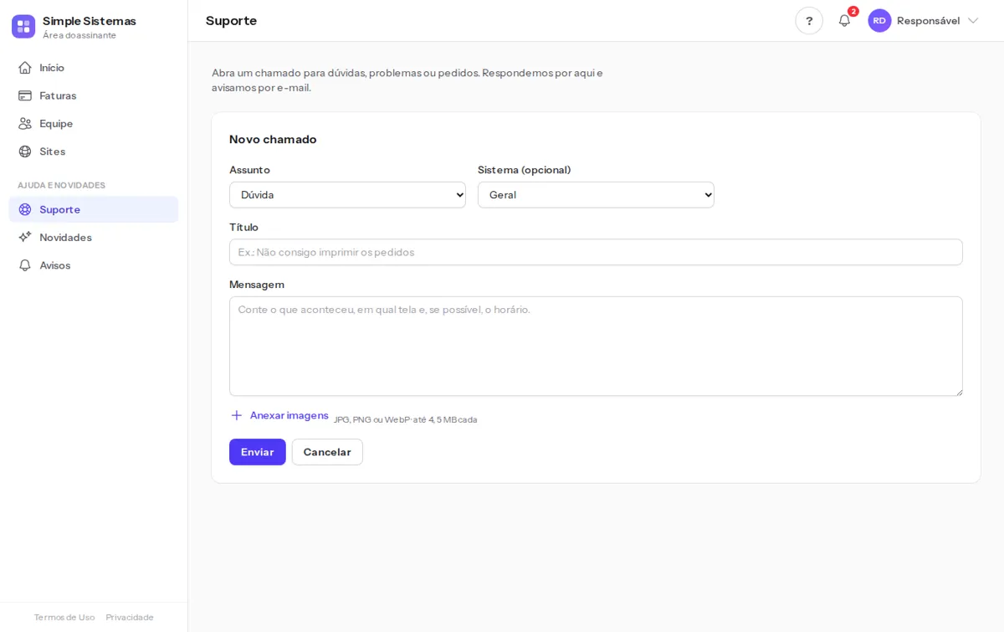Screen dimensions: 1004x632
Task: Click the Avisos bell icon in sidebar
Action: [x=25, y=265]
